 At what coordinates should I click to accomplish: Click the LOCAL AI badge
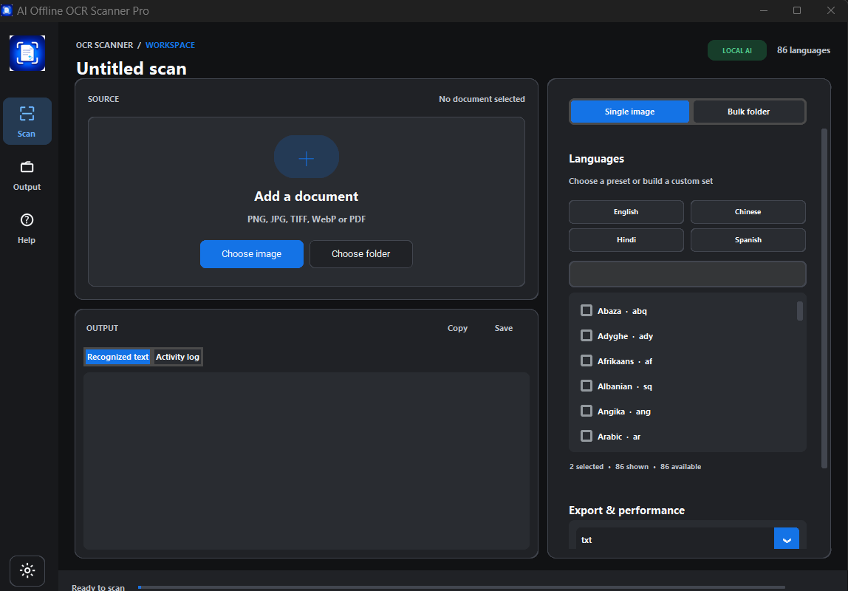[737, 50]
